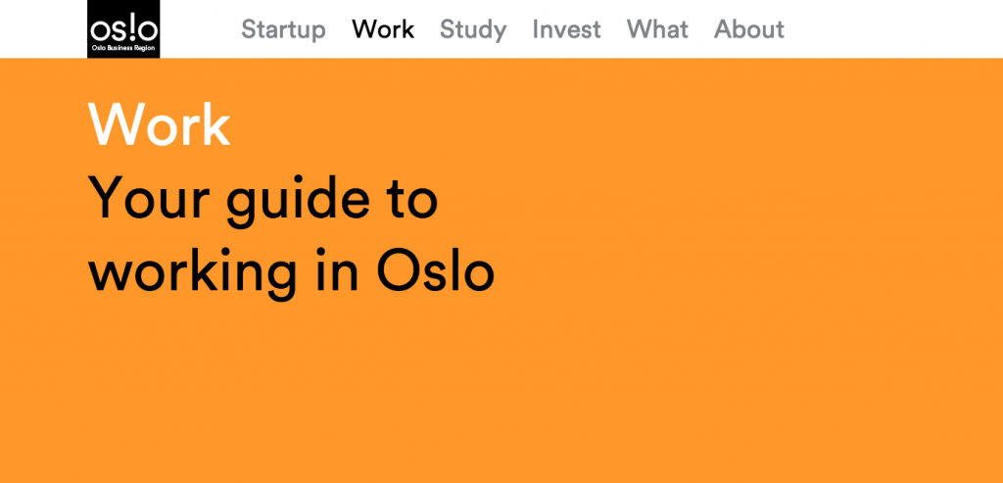This screenshot has width=1003, height=483.
Task: Click the white 'Work' page heading
Action: pyautogui.click(x=160, y=125)
